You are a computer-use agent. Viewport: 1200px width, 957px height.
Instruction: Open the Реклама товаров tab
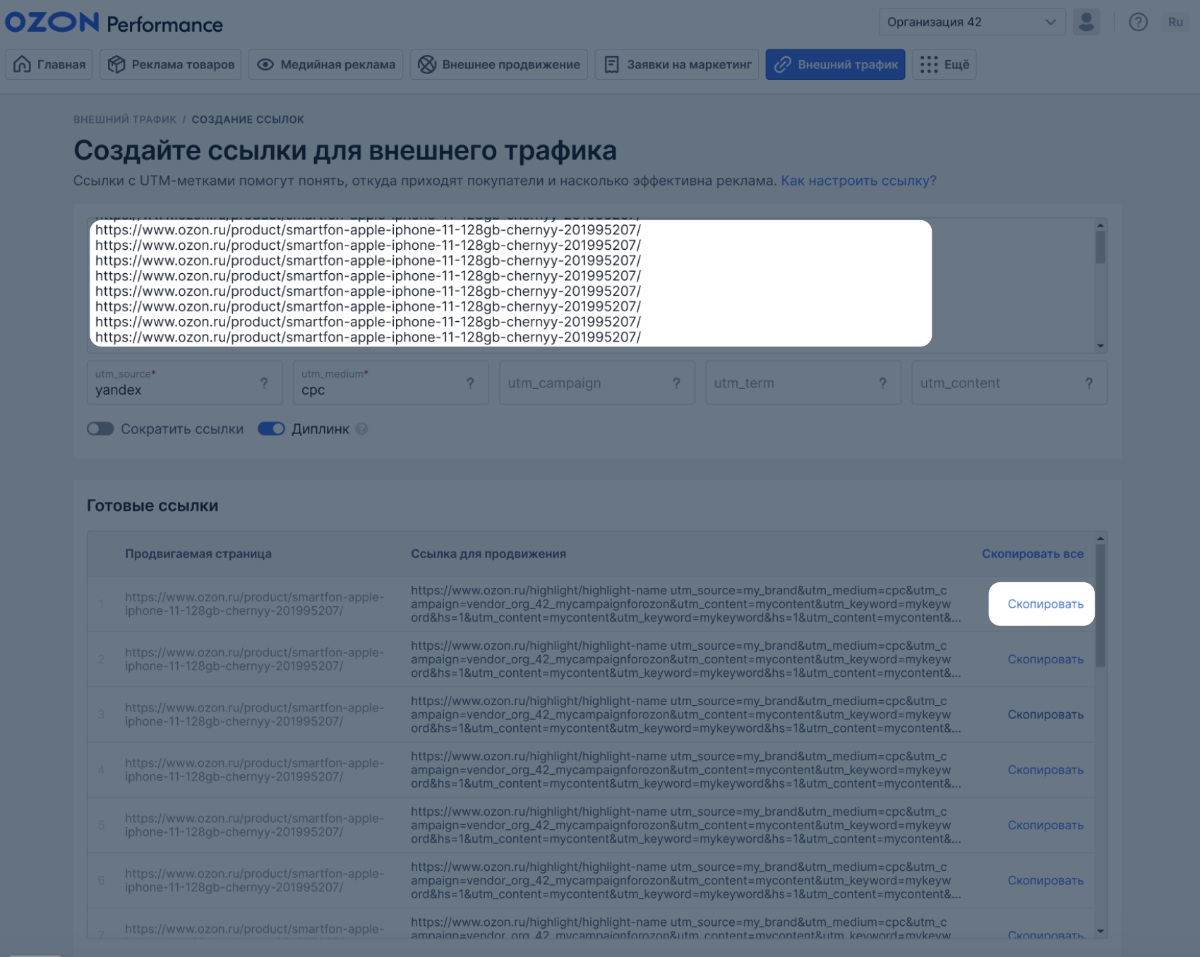(x=171, y=64)
